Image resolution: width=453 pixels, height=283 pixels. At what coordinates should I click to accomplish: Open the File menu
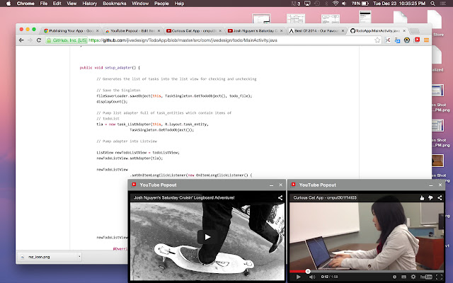[44, 4]
